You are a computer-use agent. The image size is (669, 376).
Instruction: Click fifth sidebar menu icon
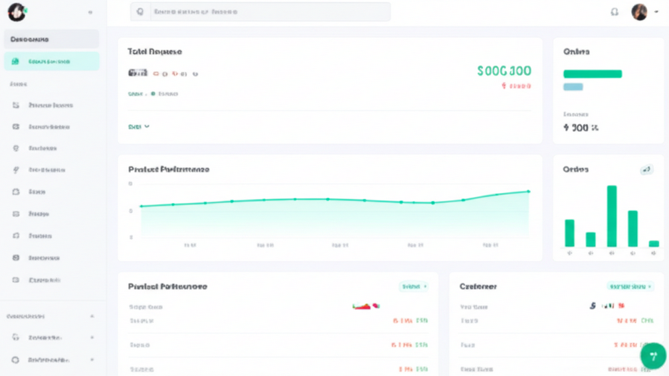pyautogui.click(x=16, y=192)
